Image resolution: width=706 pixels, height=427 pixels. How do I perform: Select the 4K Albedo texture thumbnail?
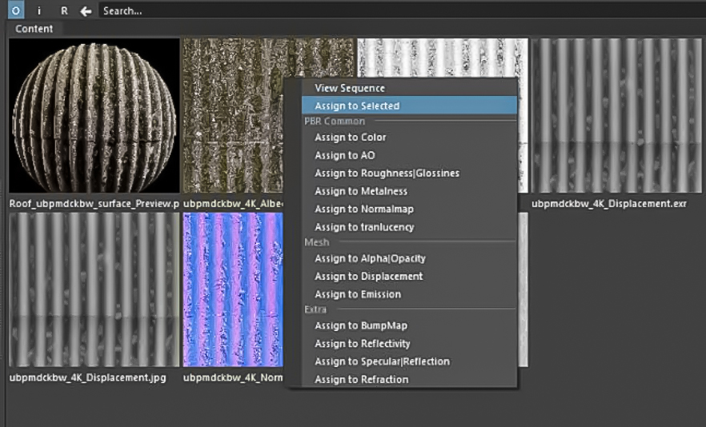(232, 117)
